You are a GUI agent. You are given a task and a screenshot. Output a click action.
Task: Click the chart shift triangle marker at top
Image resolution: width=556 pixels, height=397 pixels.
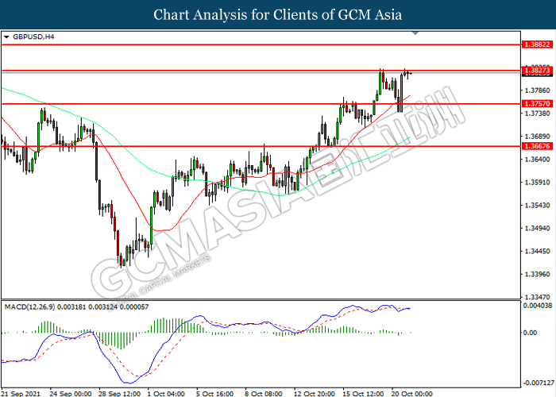[x=415, y=33]
